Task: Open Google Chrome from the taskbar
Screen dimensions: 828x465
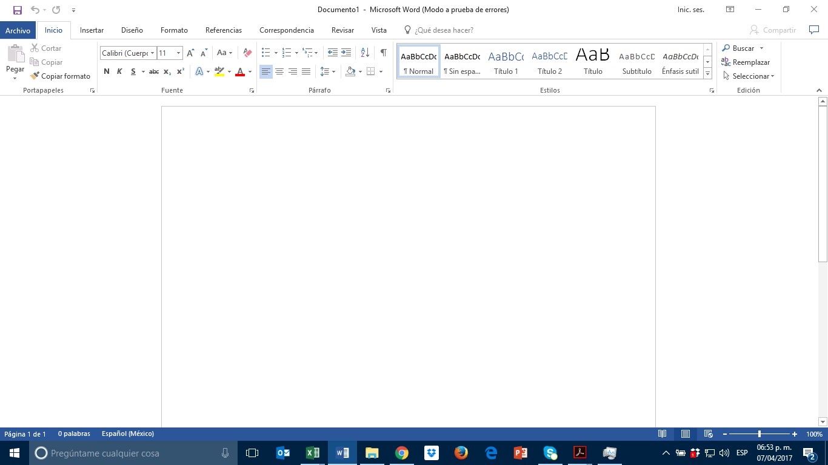Action: 401,453
